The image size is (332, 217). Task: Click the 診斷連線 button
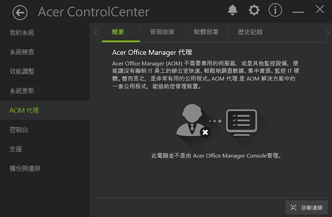(307, 208)
